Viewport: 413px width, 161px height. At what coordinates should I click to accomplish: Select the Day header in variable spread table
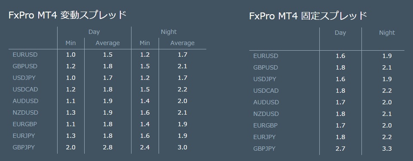[x=94, y=32]
